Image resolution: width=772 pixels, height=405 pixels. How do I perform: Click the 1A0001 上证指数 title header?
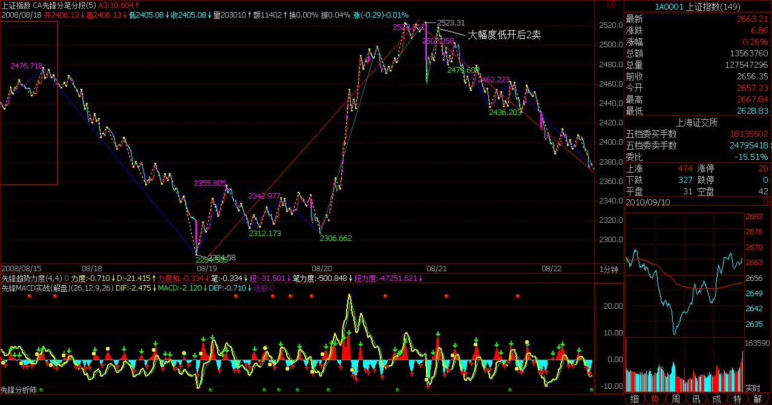pos(698,6)
